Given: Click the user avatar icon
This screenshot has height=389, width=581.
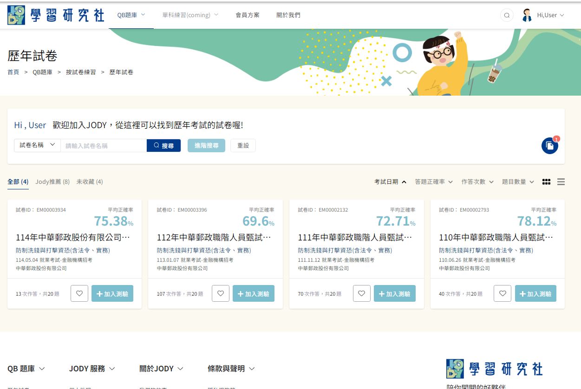Looking at the screenshot, I should click(x=527, y=15).
